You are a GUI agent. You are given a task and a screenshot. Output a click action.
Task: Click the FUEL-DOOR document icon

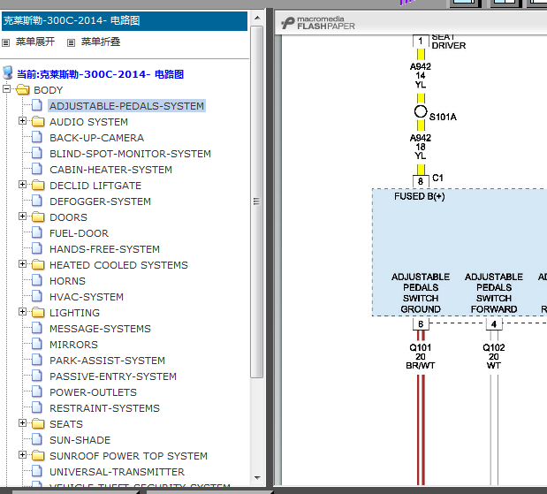click(37, 232)
